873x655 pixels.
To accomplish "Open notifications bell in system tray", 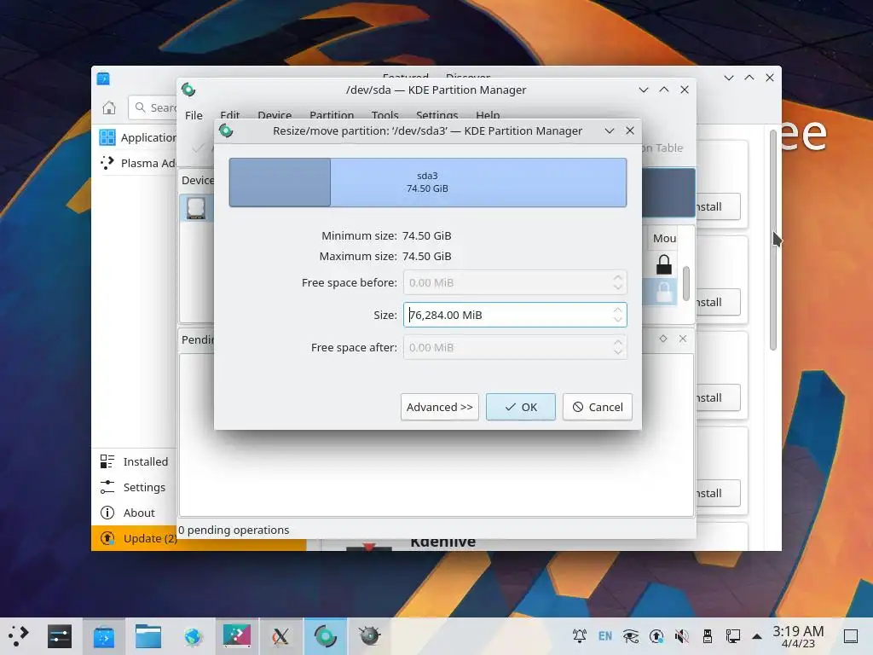I will click(580, 635).
